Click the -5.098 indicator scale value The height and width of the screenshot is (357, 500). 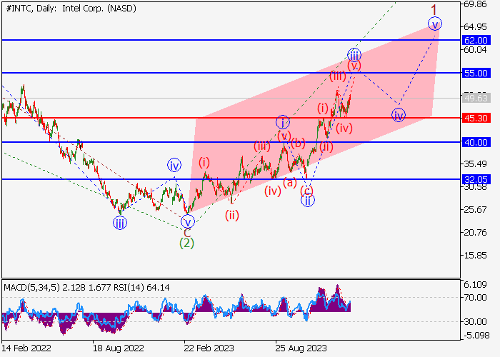(x=475, y=335)
